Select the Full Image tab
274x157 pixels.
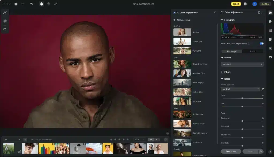click(232, 51)
